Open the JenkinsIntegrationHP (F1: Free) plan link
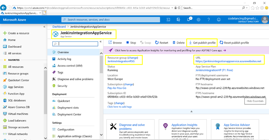This screenshot has width=269, height=140. click(214, 70)
